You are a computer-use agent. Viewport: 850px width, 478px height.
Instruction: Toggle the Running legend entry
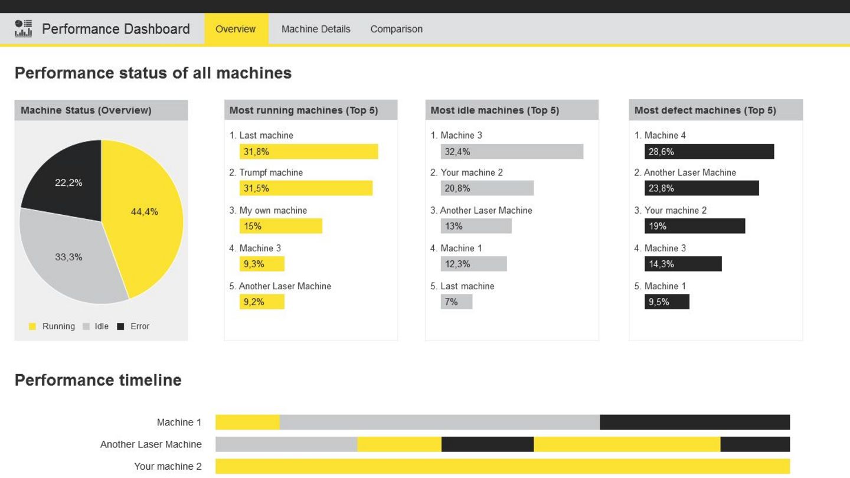tap(53, 326)
